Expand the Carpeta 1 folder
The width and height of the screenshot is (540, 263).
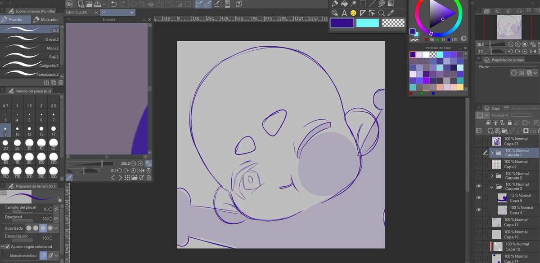click(x=492, y=153)
